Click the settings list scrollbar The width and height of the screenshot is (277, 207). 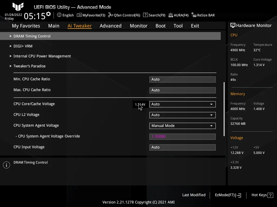224,109
